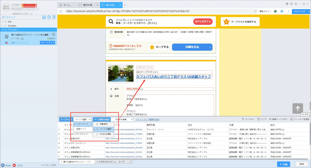This screenshot has height=168, width=311.
Task: Open the ページで選択 page type dropdown
Action: click(82, 120)
